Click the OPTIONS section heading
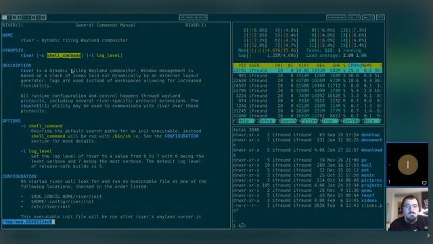Image resolution: width=433 pixels, height=244 pixels. click(12, 121)
